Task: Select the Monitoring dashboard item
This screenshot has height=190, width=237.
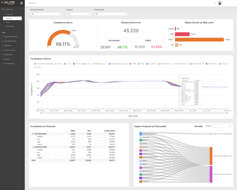Action: tap(10, 26)
